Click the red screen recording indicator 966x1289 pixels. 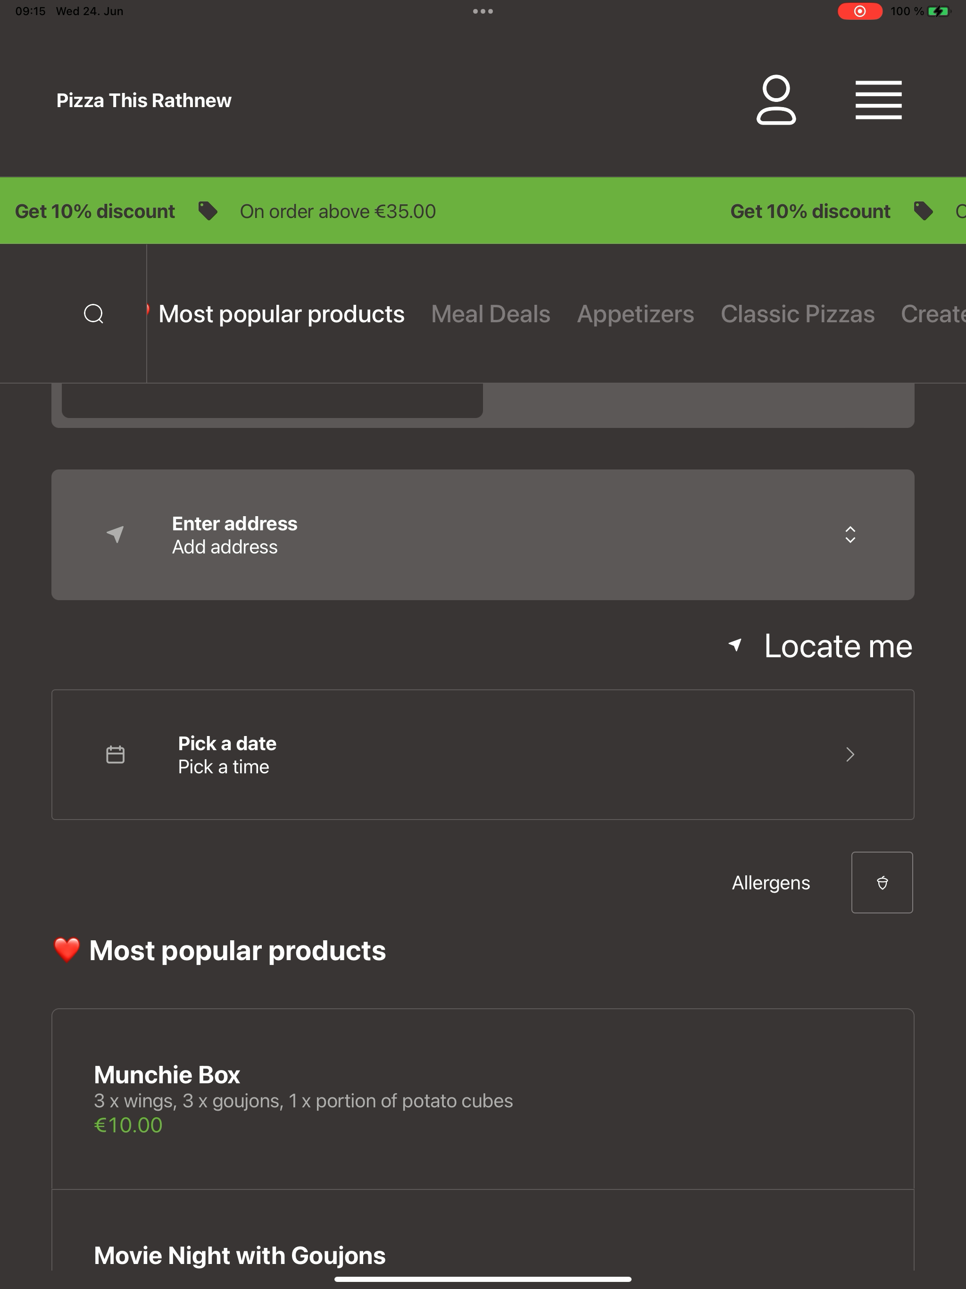tap(859, 11)
